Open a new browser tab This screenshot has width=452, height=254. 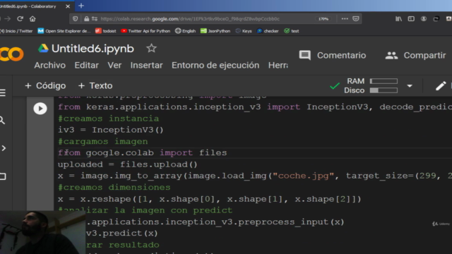[x=81, y=6]
